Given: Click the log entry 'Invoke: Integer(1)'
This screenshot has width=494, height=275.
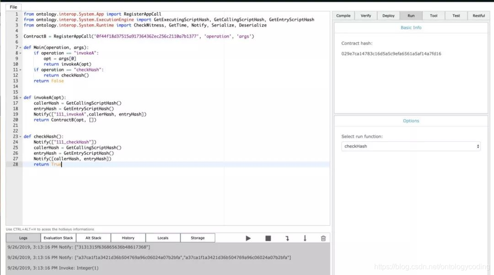Looking at the screenshot, I should tap(53, 268).
